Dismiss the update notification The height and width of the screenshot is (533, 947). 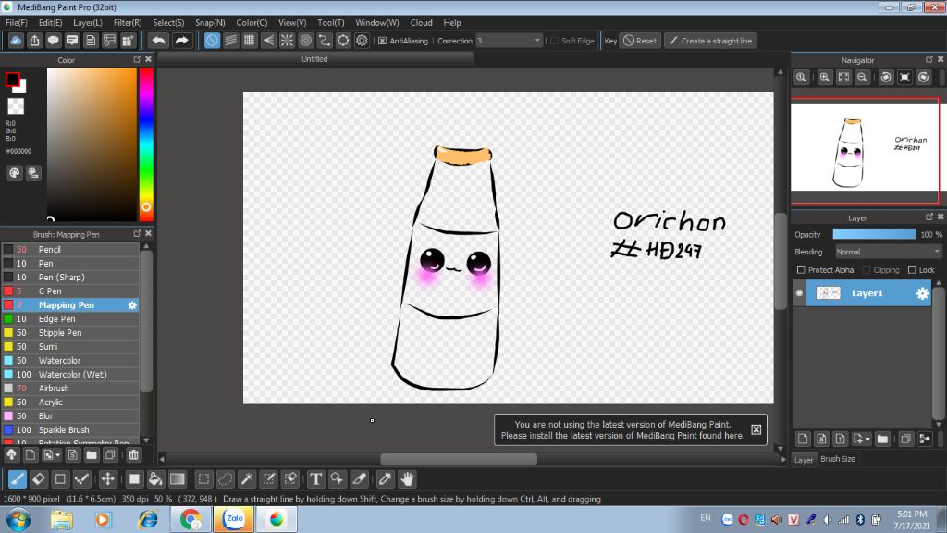tap(756, 429)
